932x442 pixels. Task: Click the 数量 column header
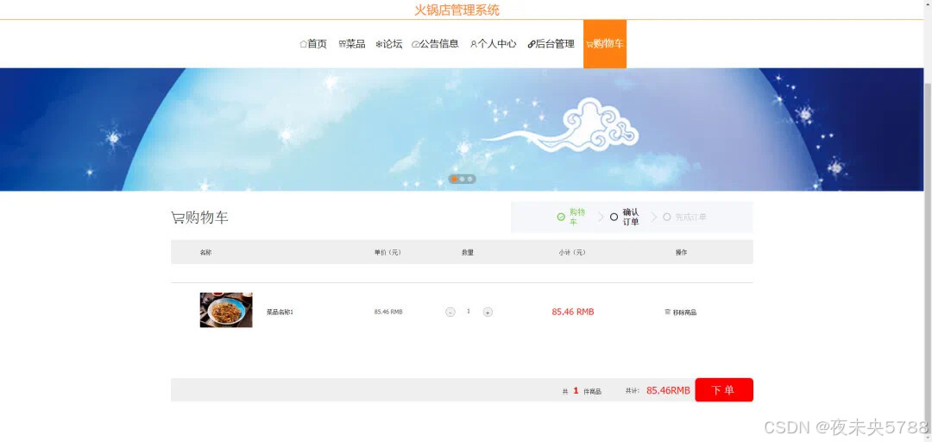click(x=468, y=252)
